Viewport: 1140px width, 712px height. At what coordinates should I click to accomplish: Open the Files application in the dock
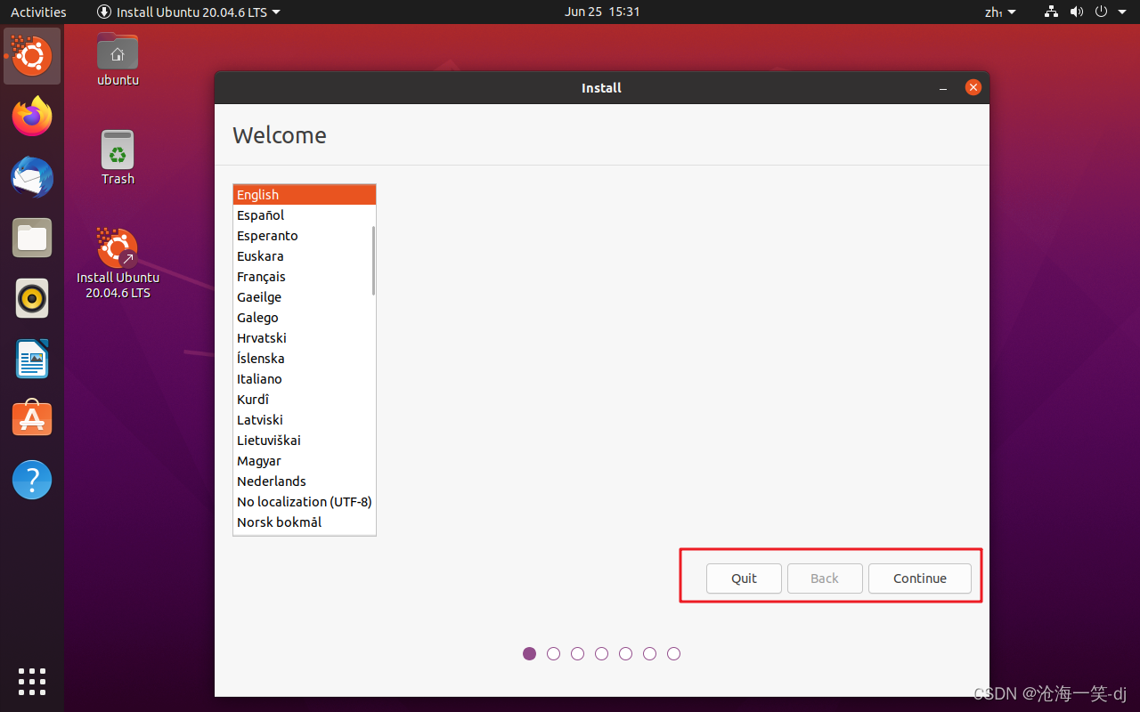click(x=32, y=238)
